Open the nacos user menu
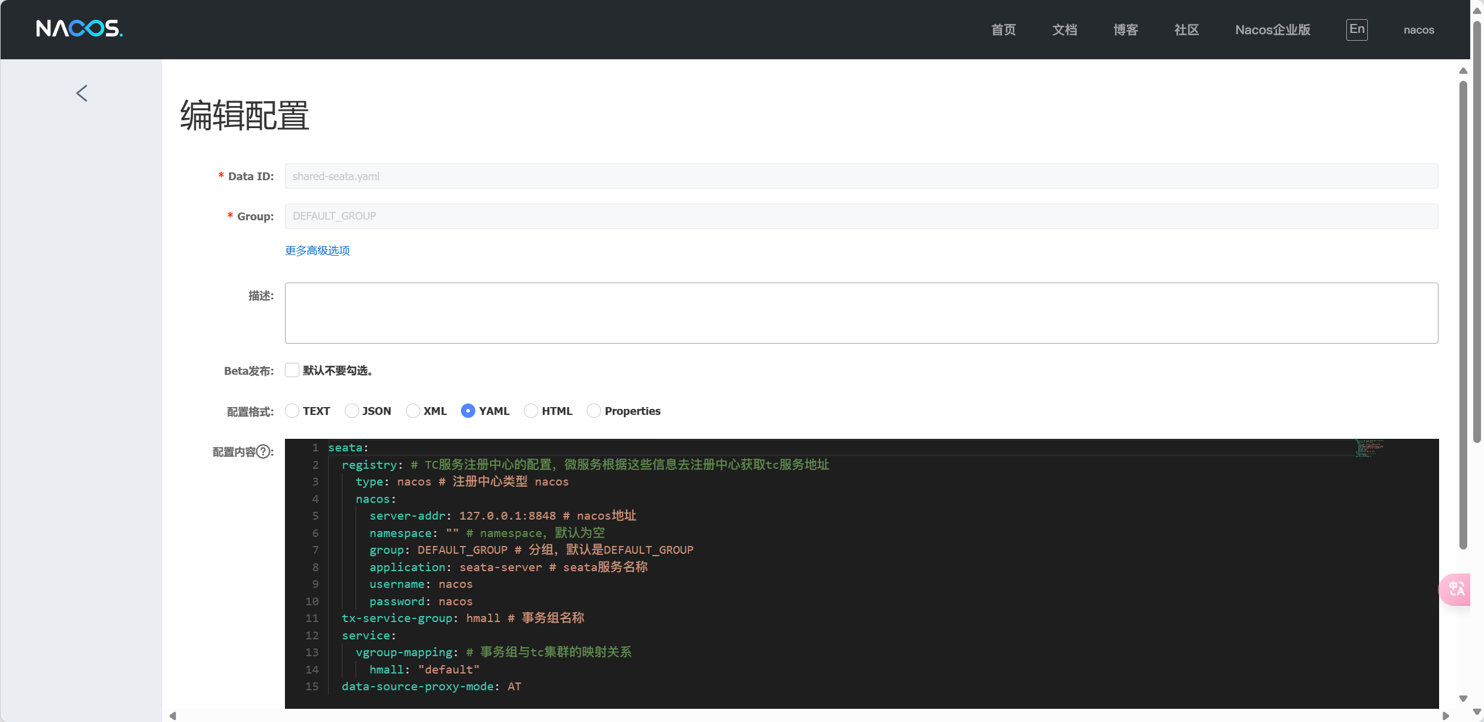Screen dimensions: 1484x722 pyautogui.click(x=1418, y=30)
